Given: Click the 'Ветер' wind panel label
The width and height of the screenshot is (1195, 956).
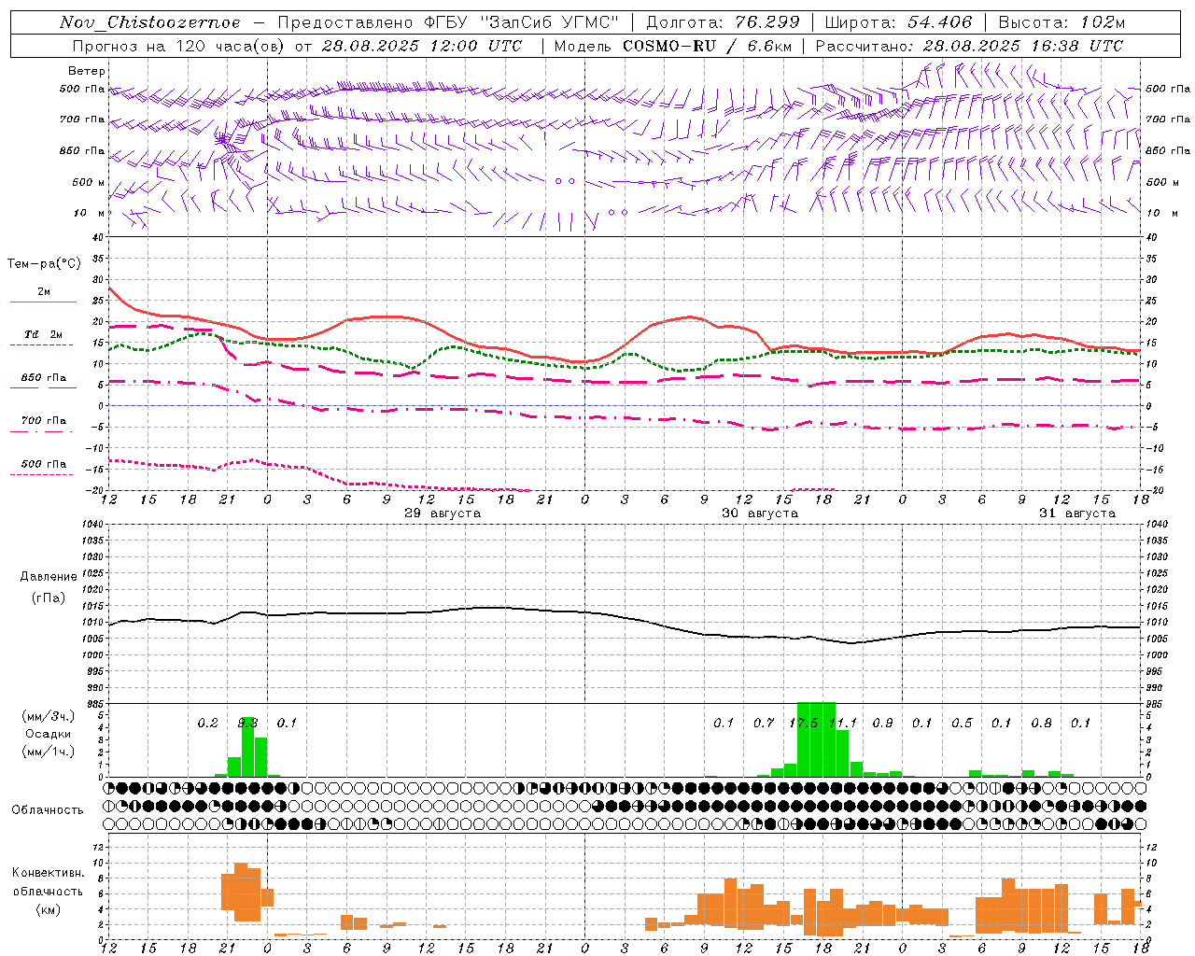Looking at the screenshot, I should tap(87, 71).
